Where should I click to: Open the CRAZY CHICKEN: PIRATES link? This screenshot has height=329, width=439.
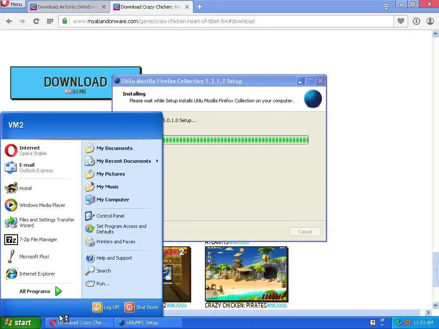pyautogui.click(x=235, y=305)
